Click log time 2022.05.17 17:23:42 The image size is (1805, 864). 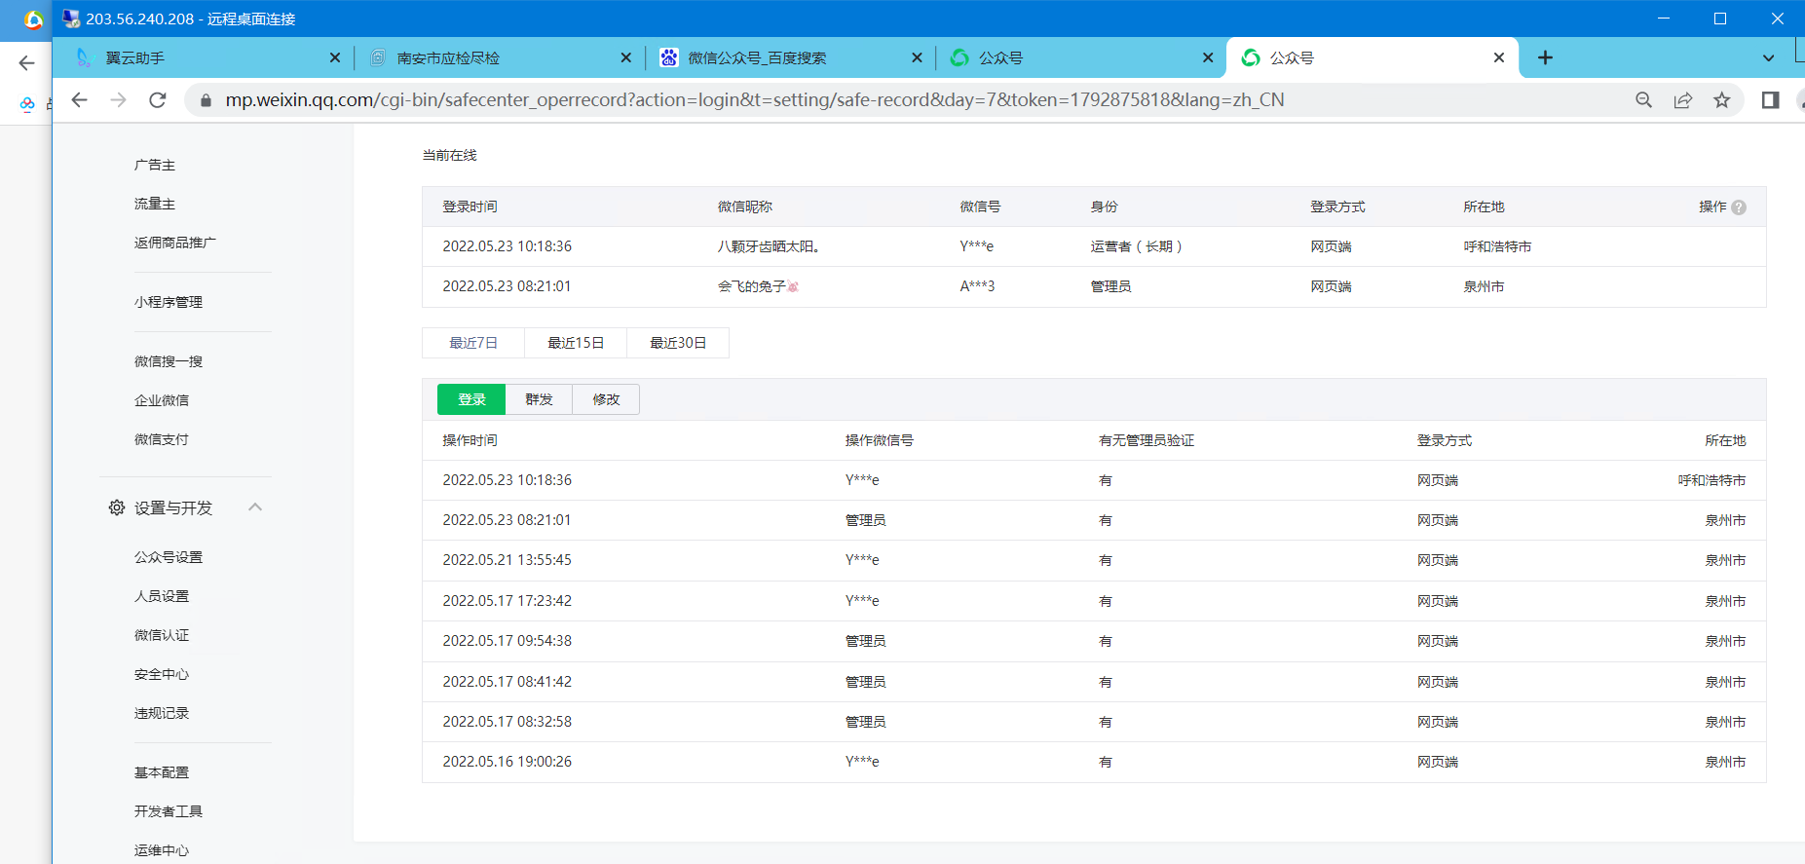(508, 601)
